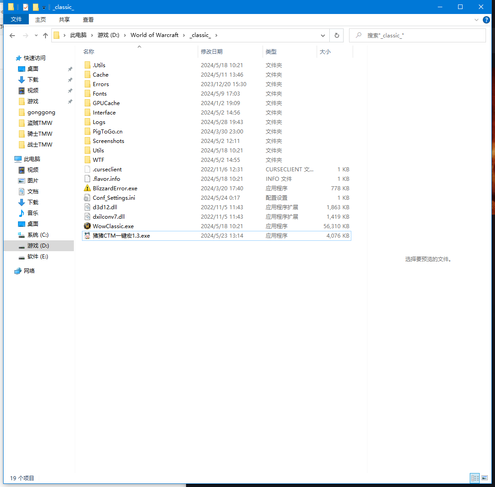Viewport: 495px width, 487px height.
Task: Click the 猪猪CTM一键宏1.3.exe file icon
Action: [87, 235]
